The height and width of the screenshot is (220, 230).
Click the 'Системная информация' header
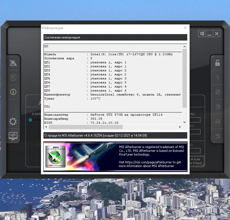click(115, 37)
